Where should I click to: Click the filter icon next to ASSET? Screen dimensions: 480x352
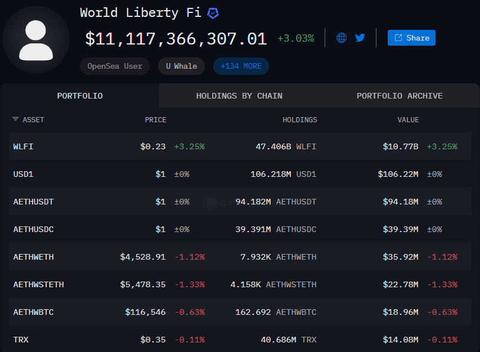[15, 119]
